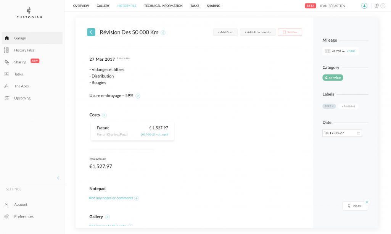Add a cost with the Costs plus icon

(105, 115)
